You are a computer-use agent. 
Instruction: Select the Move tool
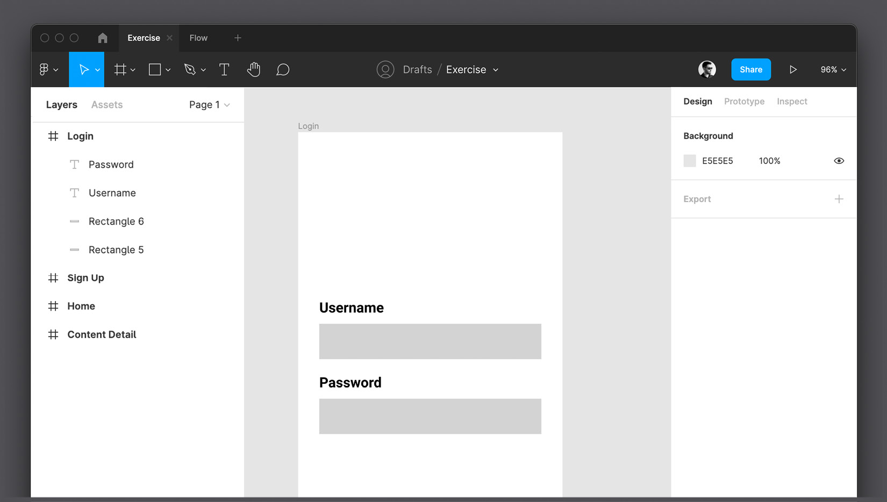point(83,69)
